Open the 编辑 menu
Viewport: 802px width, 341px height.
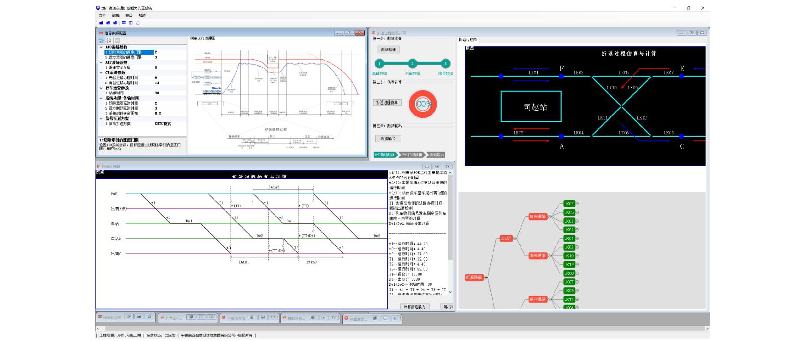pyautogui.click(x=116, y=15)
